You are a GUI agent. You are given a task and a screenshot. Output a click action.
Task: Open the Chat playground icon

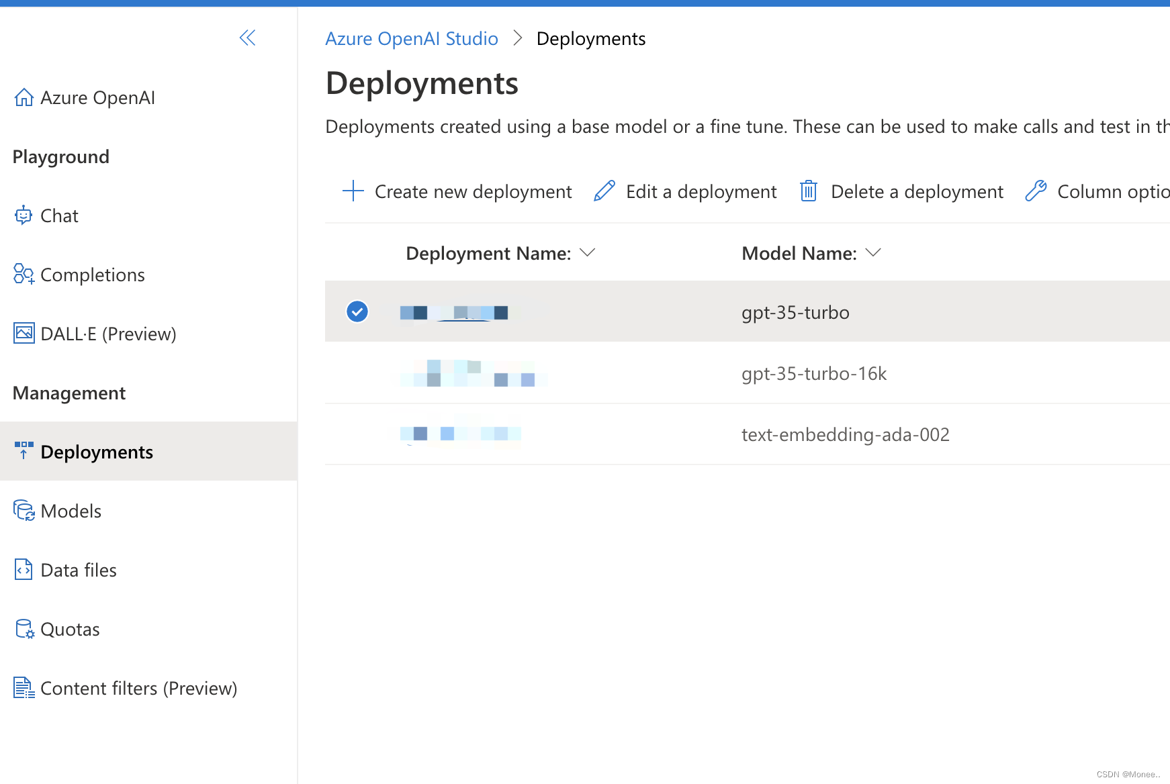click(x=24, y=215)
